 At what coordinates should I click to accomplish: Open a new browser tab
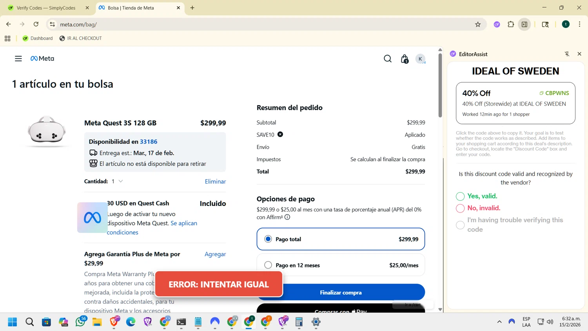coord(192,8)
